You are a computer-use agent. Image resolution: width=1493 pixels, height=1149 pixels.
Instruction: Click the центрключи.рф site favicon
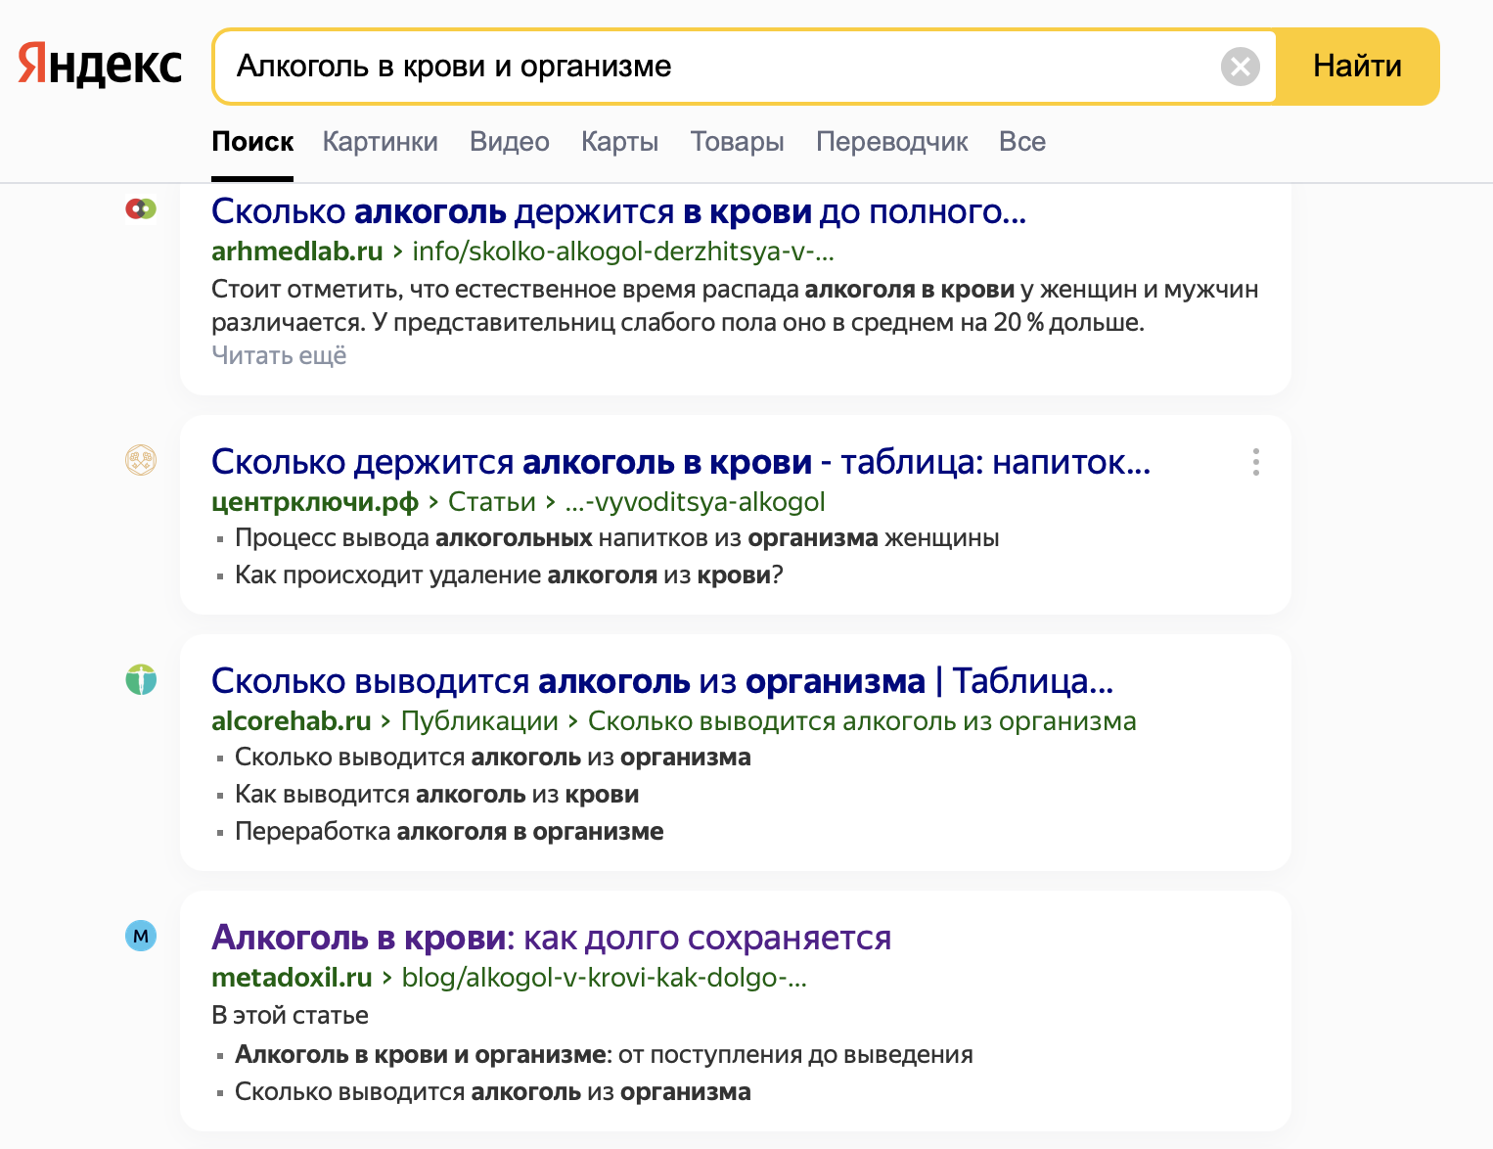coord(141,460)
